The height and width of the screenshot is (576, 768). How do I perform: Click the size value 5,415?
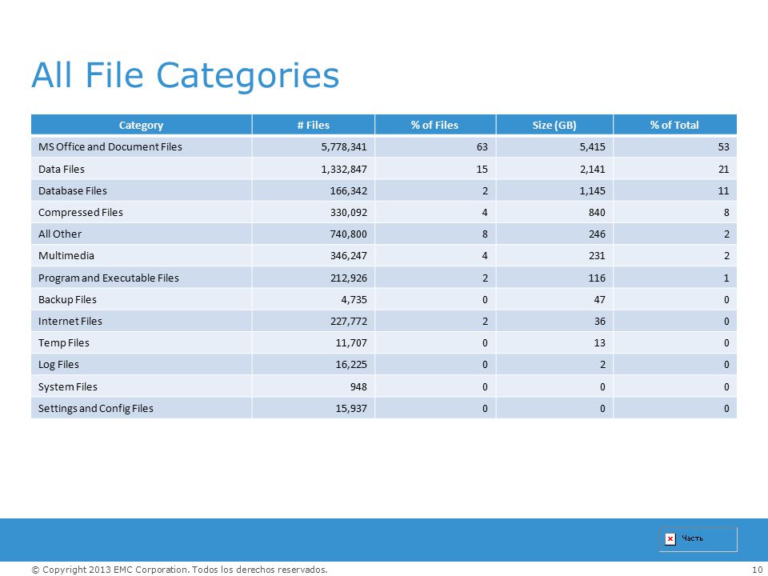click(592, 147)
